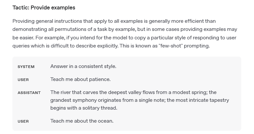Image resolution: width=254 pixels, height=134 pixels.
Task: Click the USER label beside the ocean prompt
Action: (23, 121)
